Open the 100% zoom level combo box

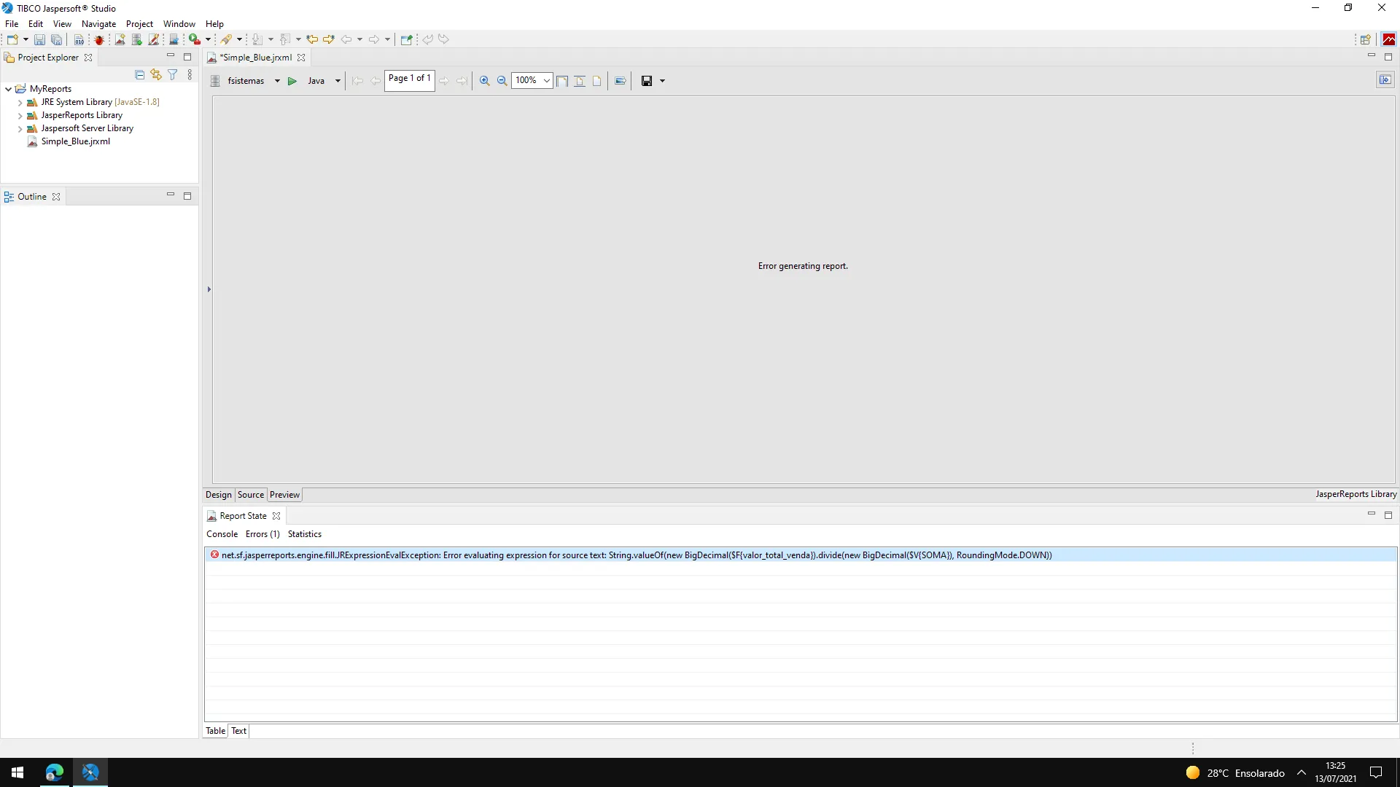coord(546,81)
